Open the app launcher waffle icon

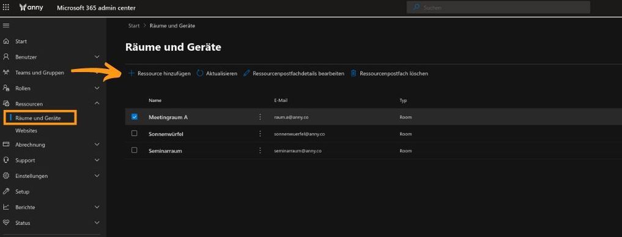6,7
